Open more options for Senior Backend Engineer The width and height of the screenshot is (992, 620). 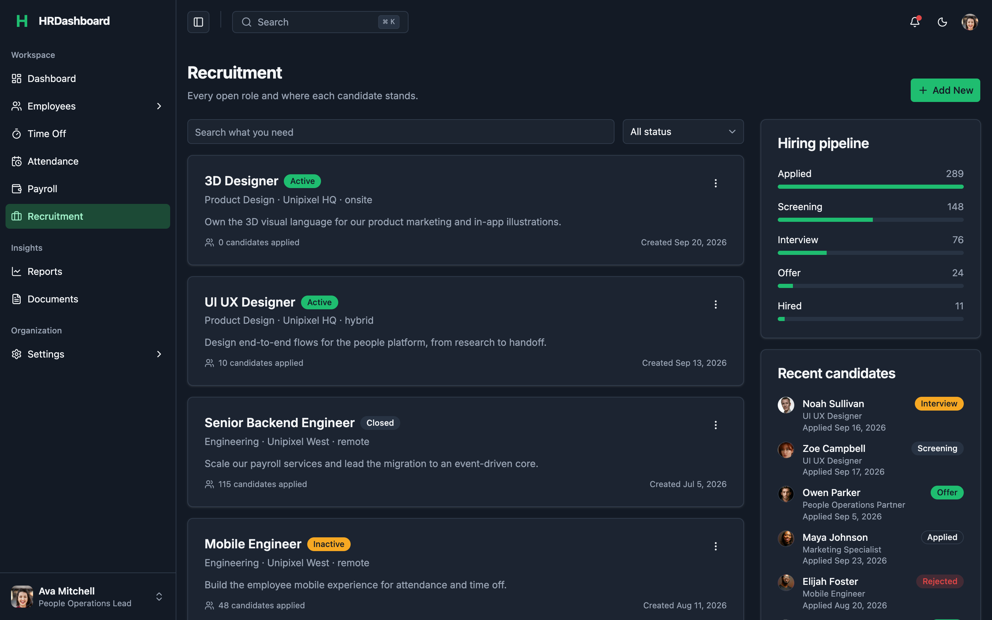click(716, 425)
